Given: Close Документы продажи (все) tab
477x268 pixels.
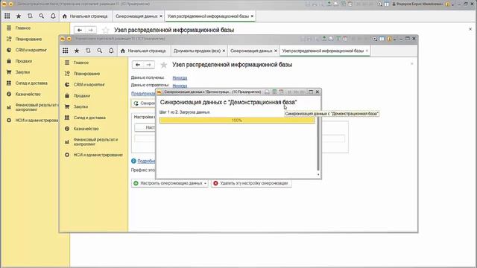Looking at the screenshot, I should [x=224, y=51].
